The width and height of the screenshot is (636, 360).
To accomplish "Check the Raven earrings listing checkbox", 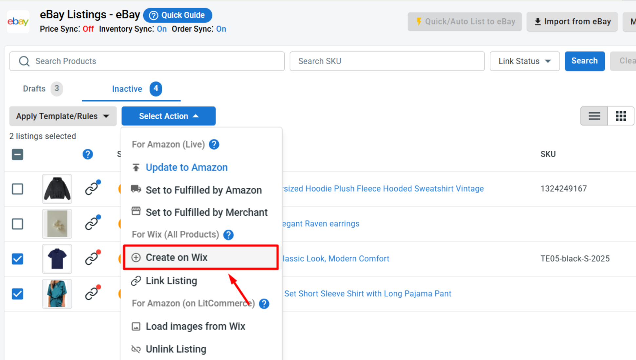I will [x=18, y=224].
